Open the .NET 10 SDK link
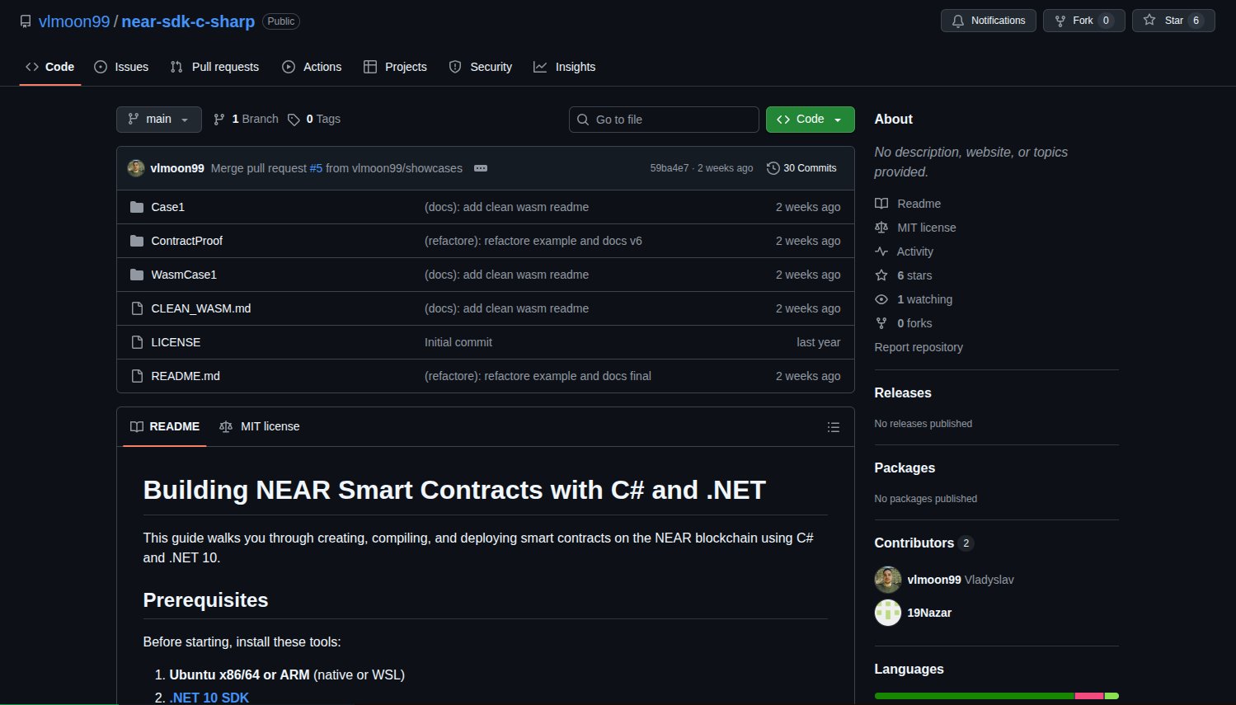The image size is (1236, 705). point(209,698)
